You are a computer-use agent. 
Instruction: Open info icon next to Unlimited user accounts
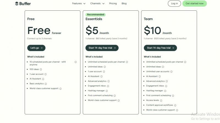(x=172, y=71)
